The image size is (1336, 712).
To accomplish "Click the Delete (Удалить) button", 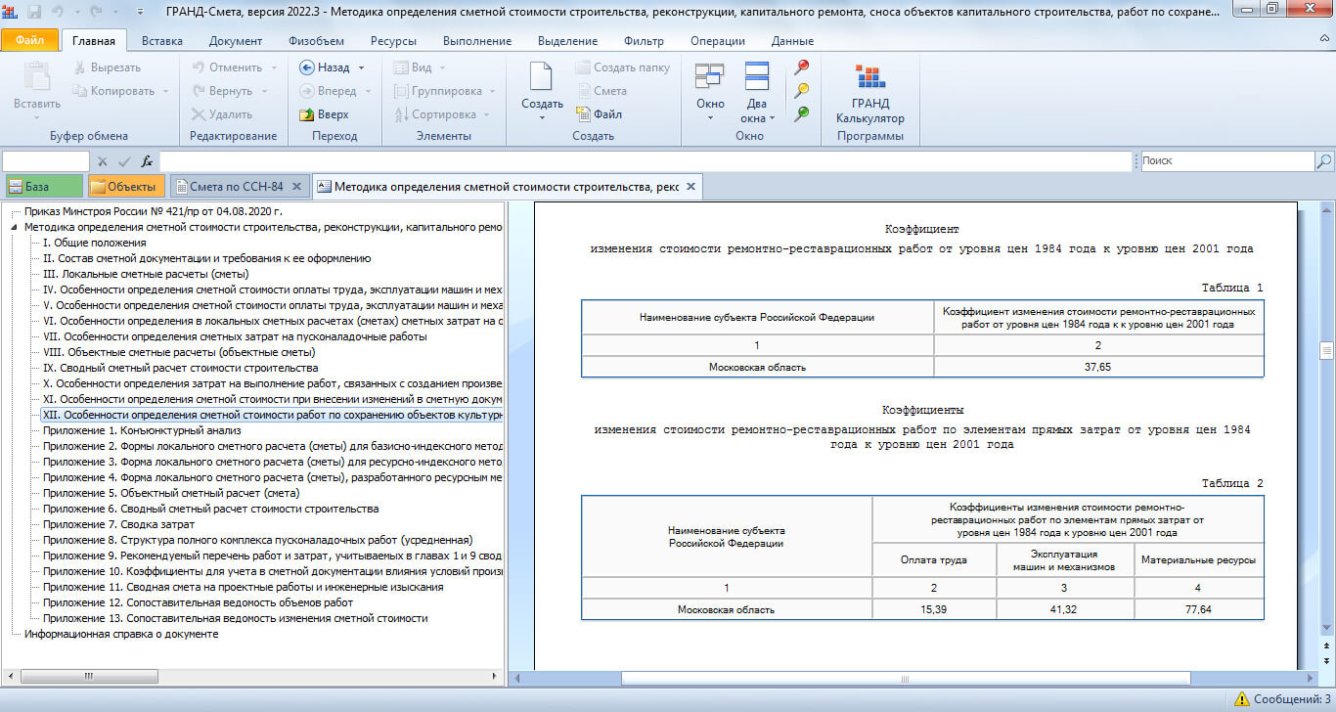I will coord(222,114).
